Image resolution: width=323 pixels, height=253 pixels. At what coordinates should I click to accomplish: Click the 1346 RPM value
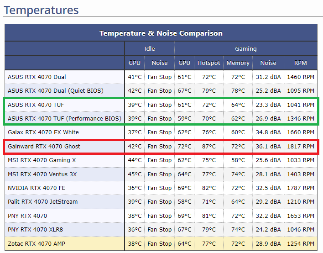pos(301,119)
